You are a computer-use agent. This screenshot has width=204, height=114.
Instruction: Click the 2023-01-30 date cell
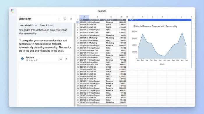84,86
